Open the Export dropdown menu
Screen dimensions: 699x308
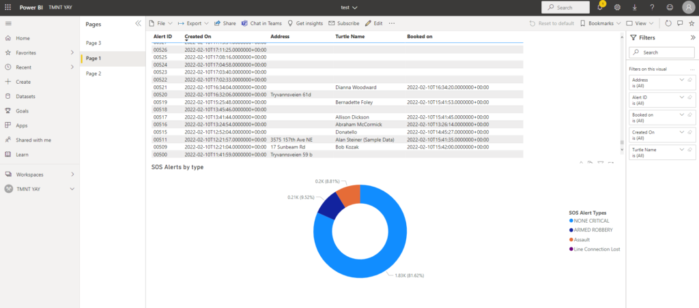pos(193,23)
